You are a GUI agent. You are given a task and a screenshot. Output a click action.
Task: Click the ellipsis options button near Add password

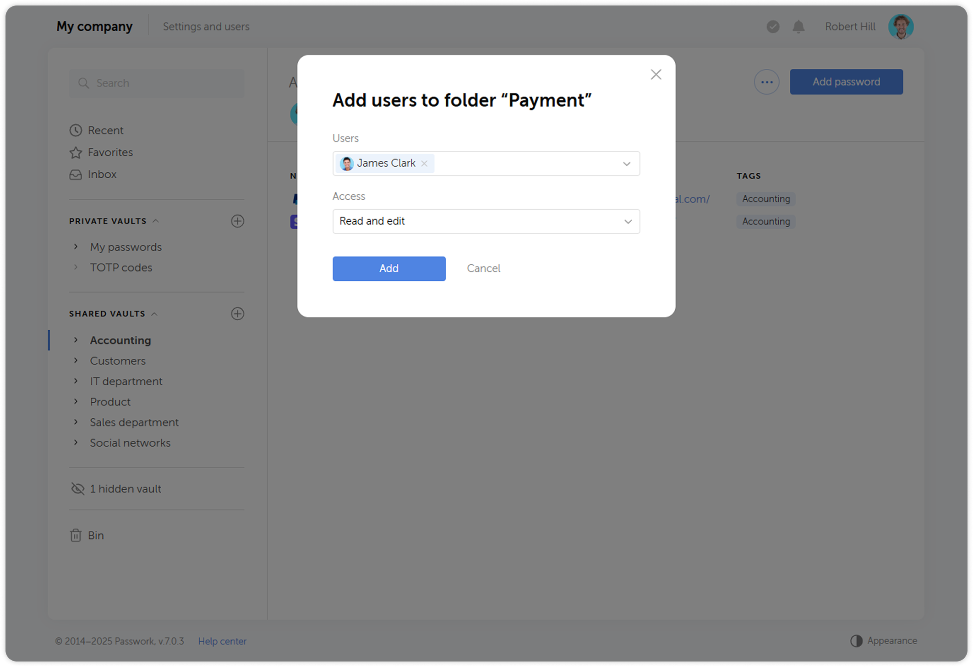click(x=766, y=82)
